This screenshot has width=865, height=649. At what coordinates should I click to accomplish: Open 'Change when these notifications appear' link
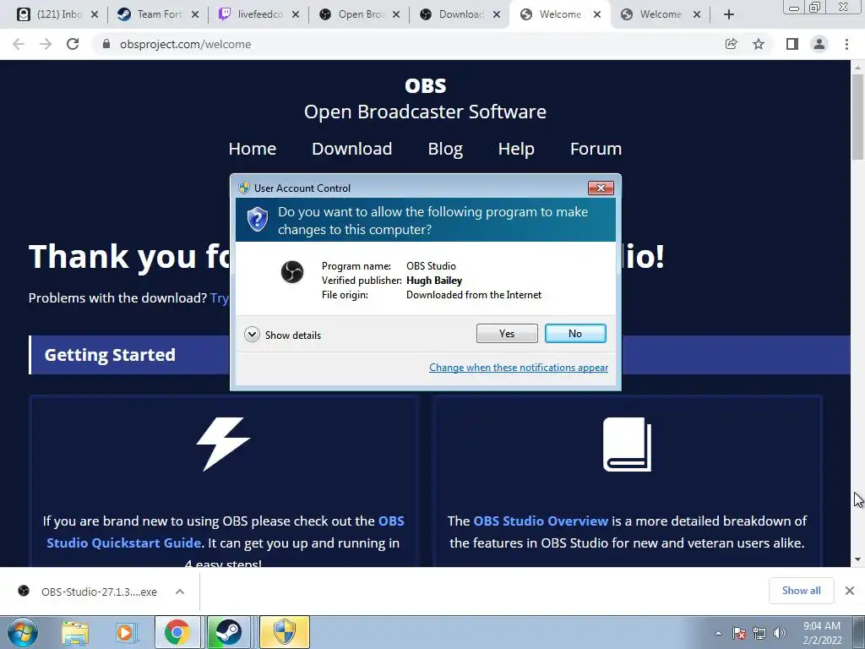click(519, 368)
